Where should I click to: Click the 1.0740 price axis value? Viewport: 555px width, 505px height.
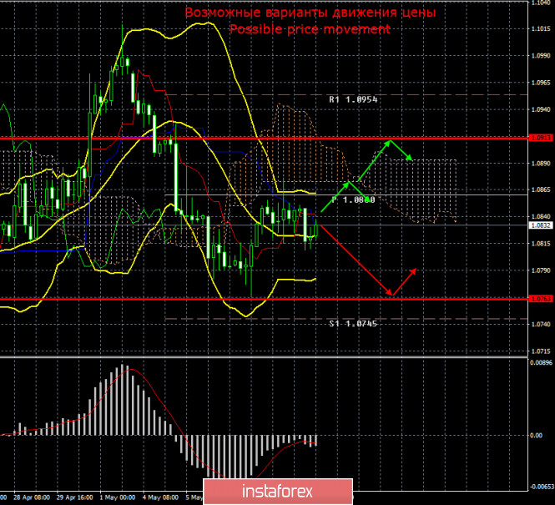point(541,324)
